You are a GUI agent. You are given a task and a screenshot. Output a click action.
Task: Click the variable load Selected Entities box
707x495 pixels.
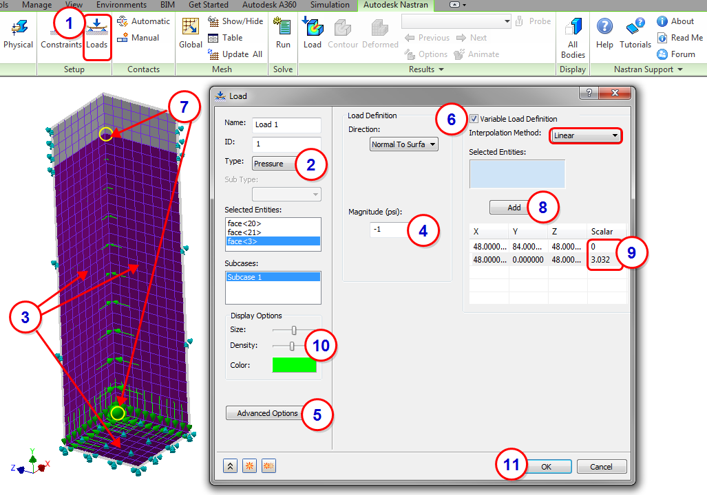(517, 174)
